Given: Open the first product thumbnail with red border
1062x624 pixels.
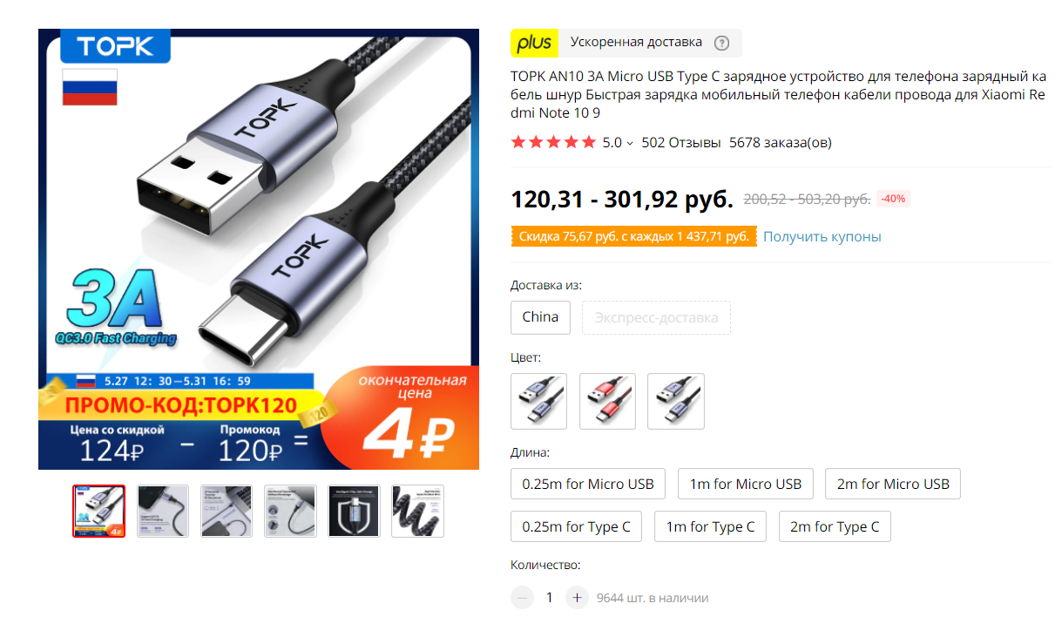Looking at the screenshot, I should tap(98, 511).
